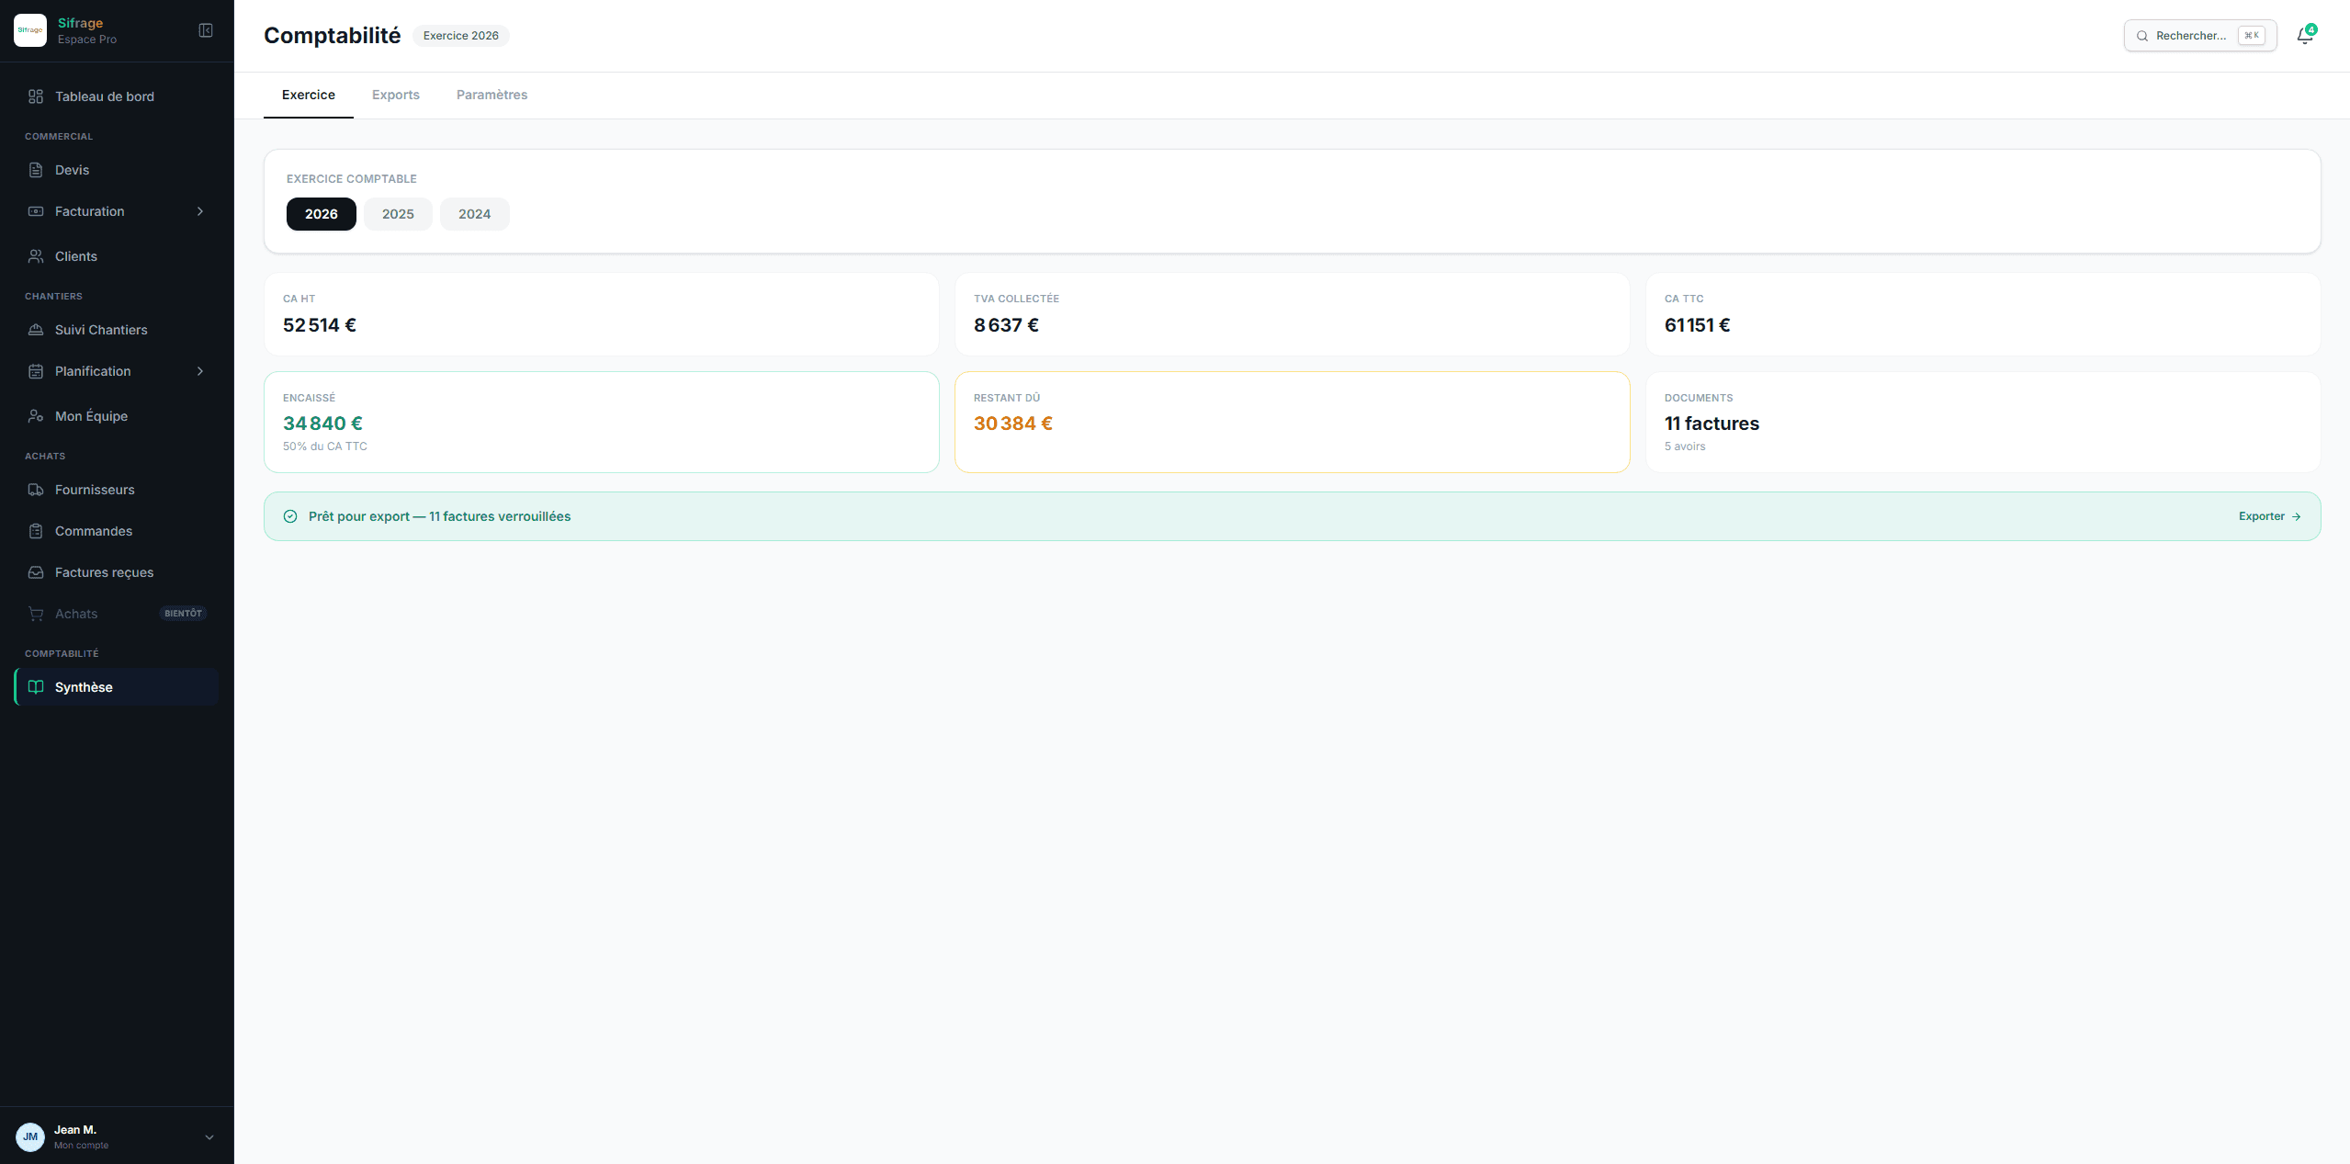Select fiscal year 2026

point(322,214)
